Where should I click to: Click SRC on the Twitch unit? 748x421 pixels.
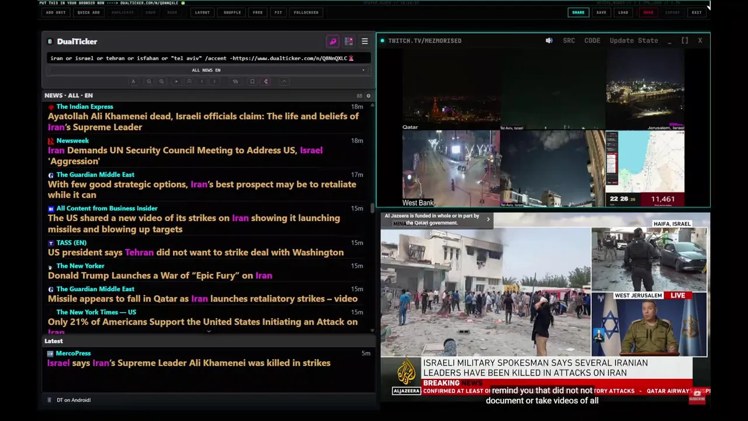pyautogui.click(x=569, y=40)
